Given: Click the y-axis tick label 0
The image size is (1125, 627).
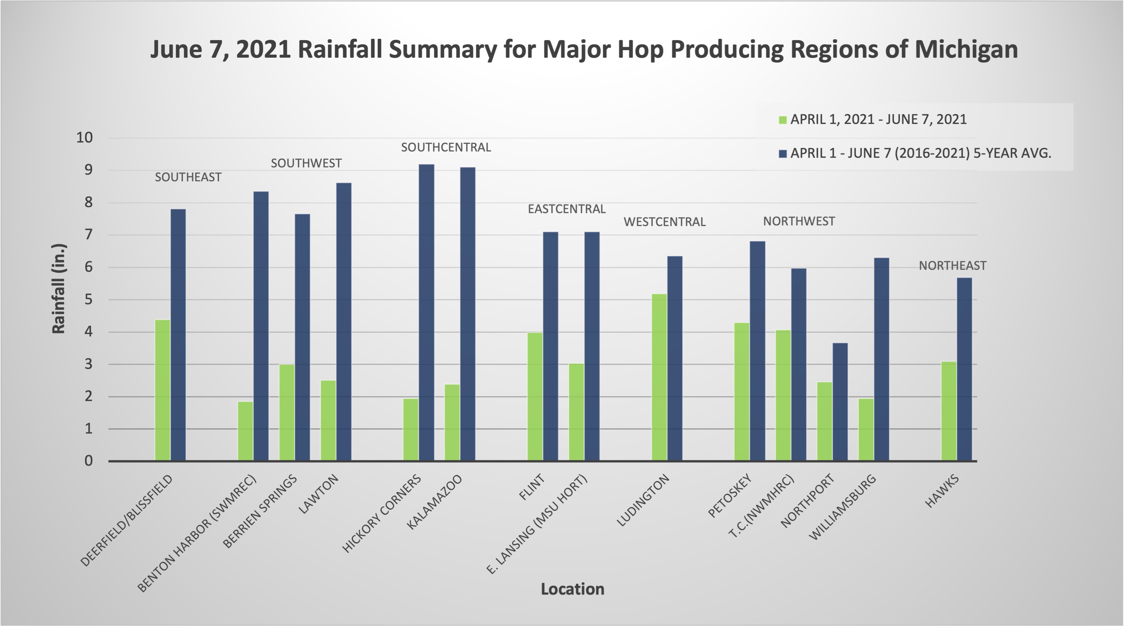Looking at the screenshot, I should tap(89, 461).
